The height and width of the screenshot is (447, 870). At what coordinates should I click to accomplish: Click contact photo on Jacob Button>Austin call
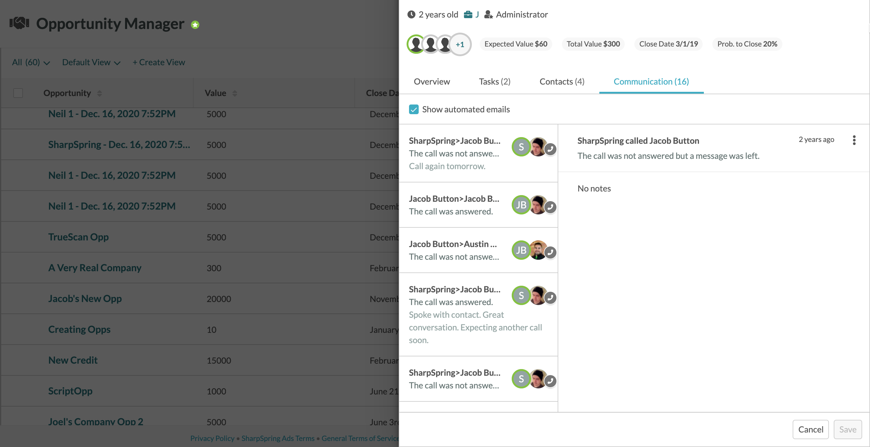[538, 250]
